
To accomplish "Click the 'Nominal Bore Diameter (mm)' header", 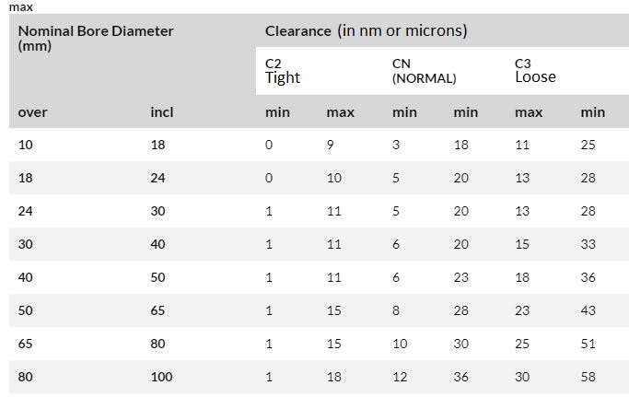I will click(96, 37).
